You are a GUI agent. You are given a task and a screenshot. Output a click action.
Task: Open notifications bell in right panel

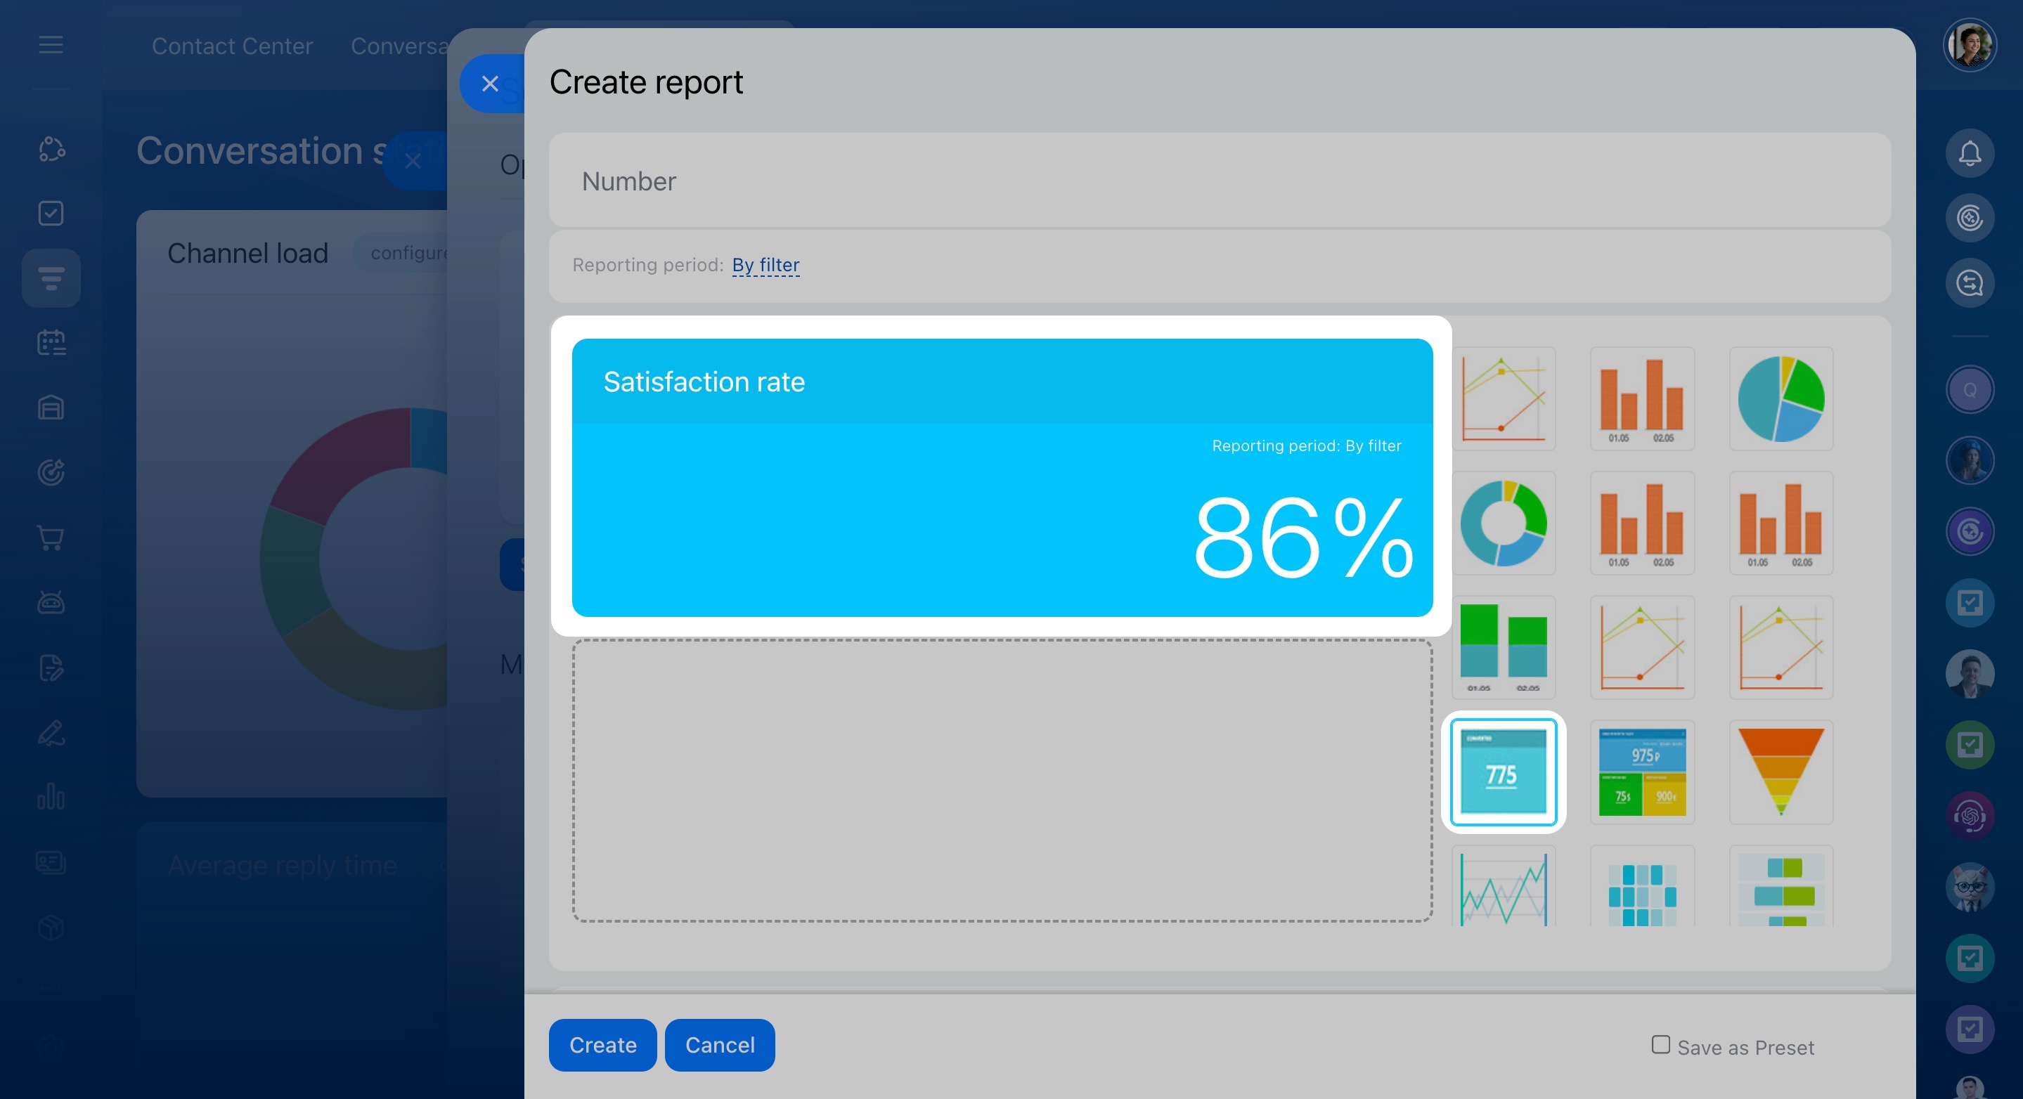tap(1969, 153)
